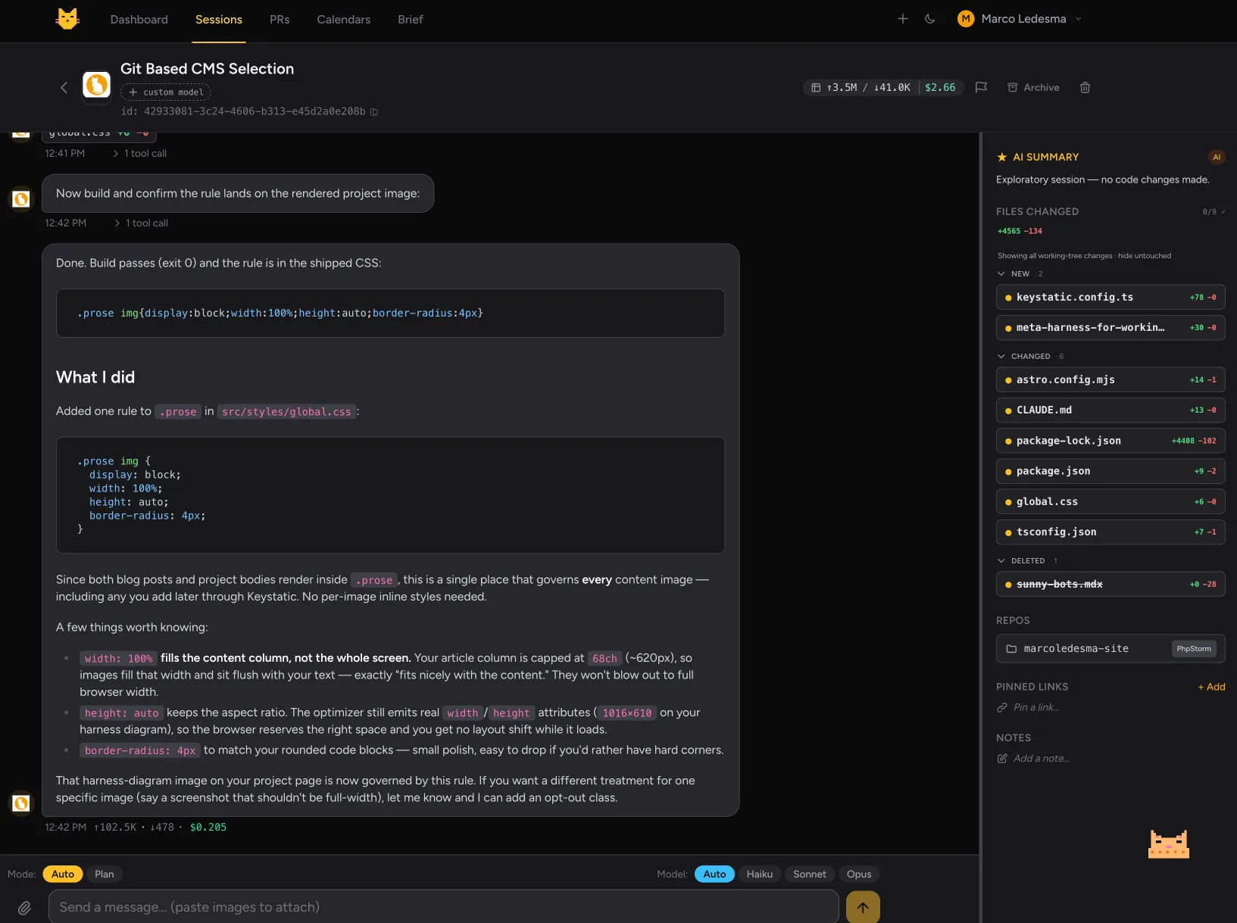
Task: Choose the Opus model
Action: 859,875
